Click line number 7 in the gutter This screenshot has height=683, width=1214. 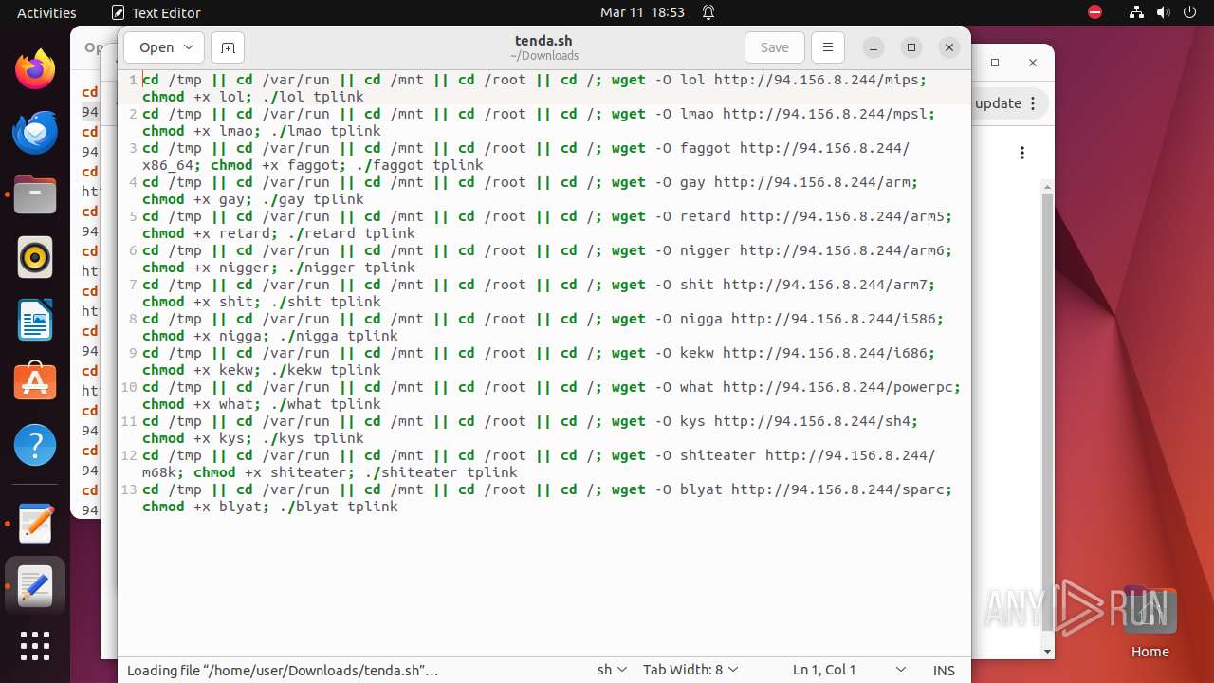pos(134,285)
